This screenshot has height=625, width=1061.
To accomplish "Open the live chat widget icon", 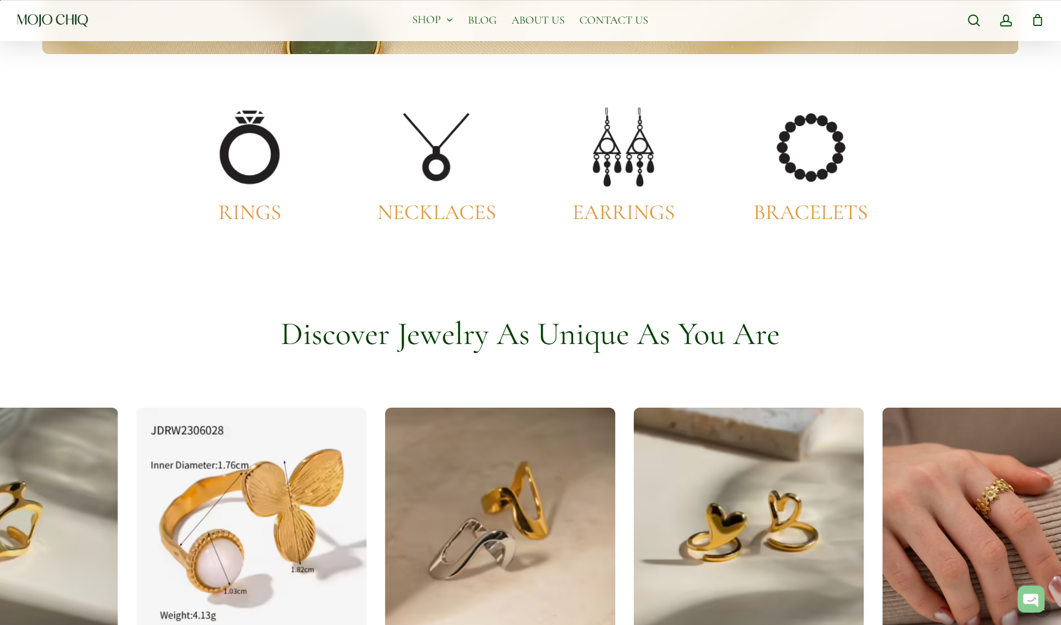I will click(1031, 599).
